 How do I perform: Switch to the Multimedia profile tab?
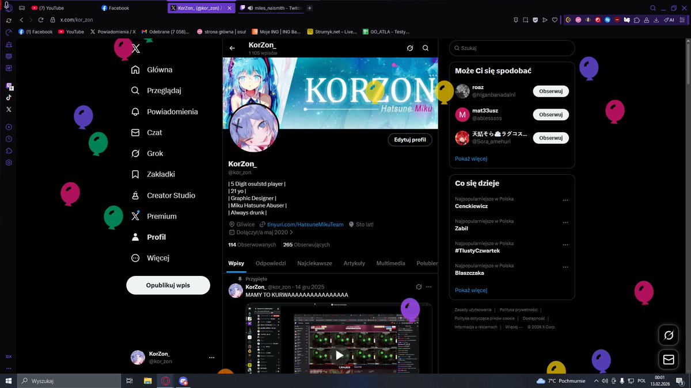(390, 263)
